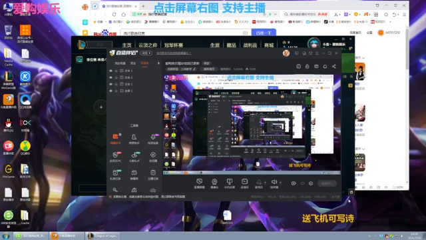Lock the 文本 2 source layer
The height and width of the screenshot is (240, 426).
116,71
